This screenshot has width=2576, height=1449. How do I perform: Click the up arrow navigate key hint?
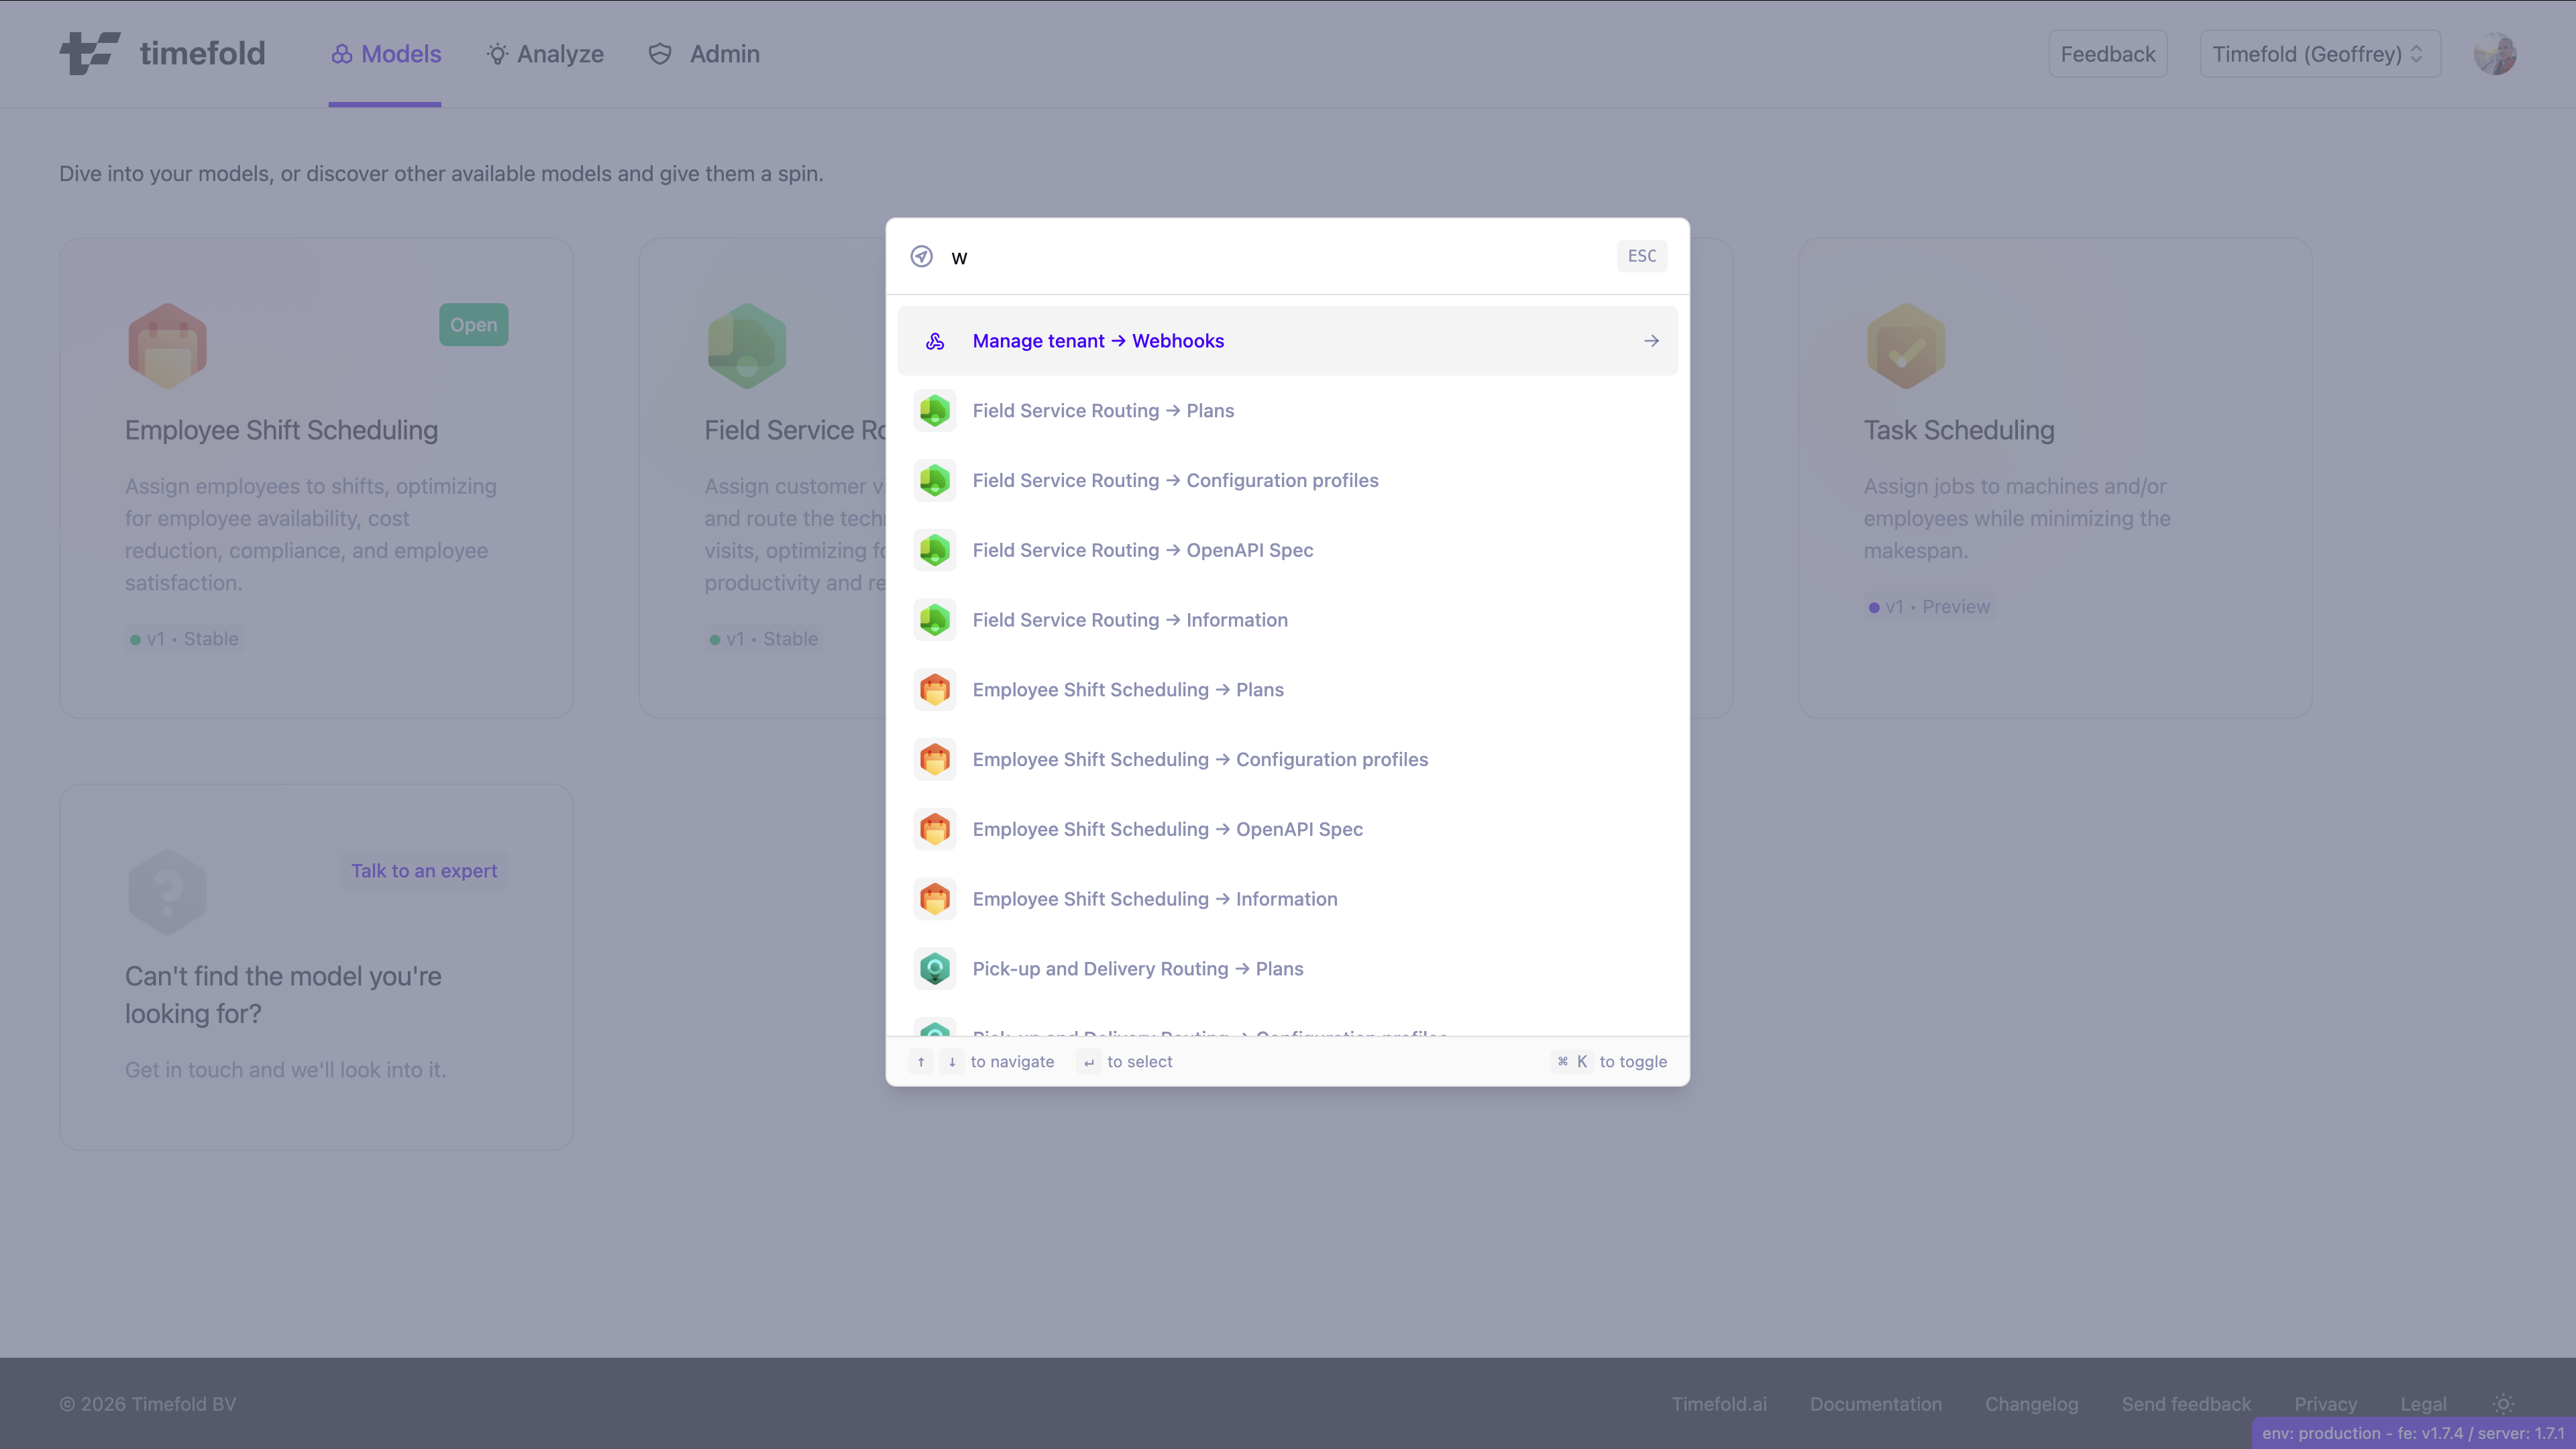(x=921, y=1062)
